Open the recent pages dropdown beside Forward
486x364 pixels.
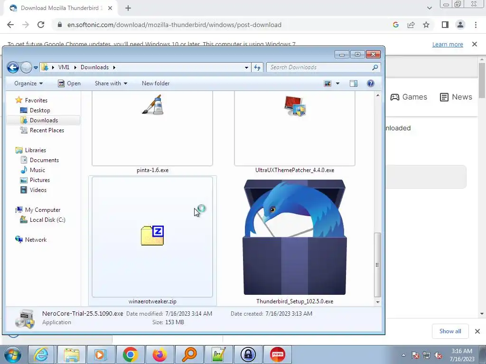(x=36, y=67)
